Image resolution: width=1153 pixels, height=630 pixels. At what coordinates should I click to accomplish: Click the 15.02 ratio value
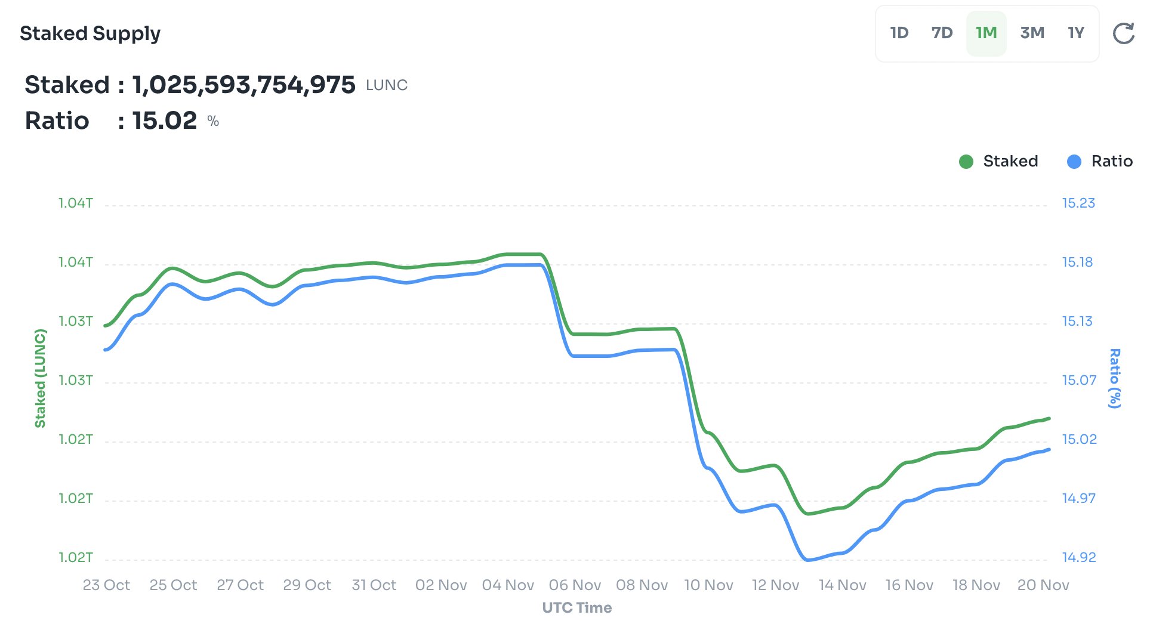click(x=164, y=121)
